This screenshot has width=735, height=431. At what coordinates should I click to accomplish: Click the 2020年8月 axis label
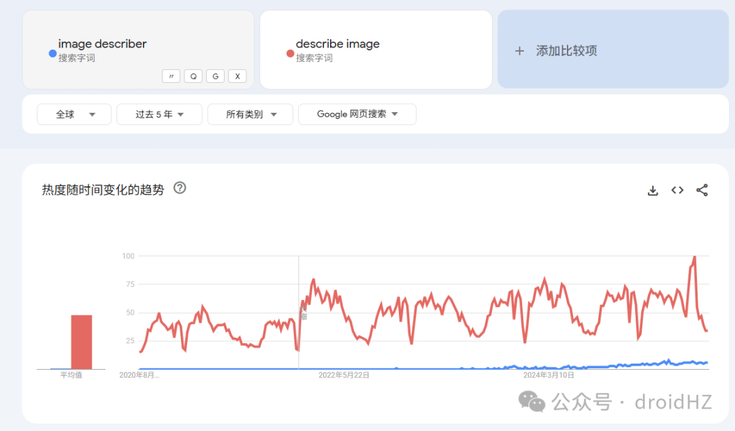point(140,375)
